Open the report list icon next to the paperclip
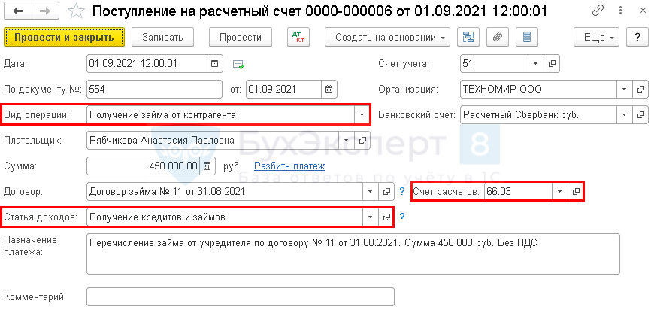This screenshot has width=651, height=310. pos(527,37)
